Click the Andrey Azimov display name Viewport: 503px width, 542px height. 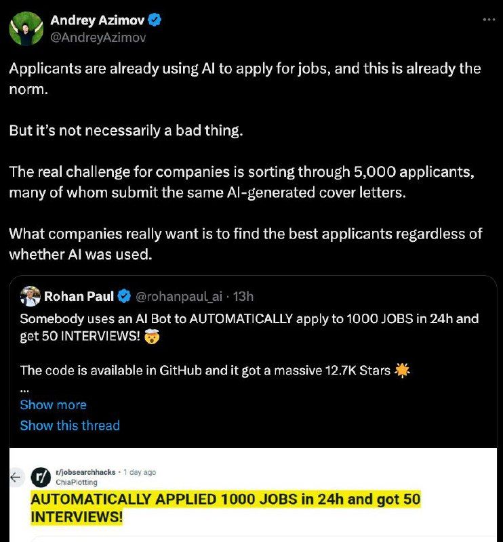tap(98, 20)
